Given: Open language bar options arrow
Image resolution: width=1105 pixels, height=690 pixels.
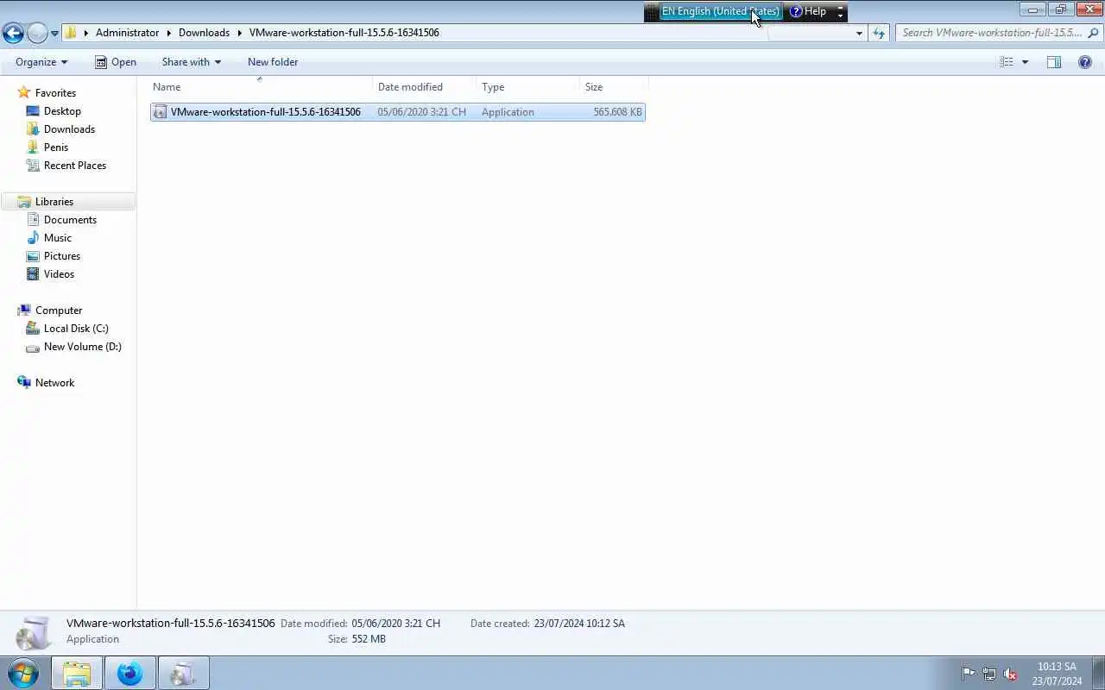Looking at the screenshot, I should tap(840, 16).
